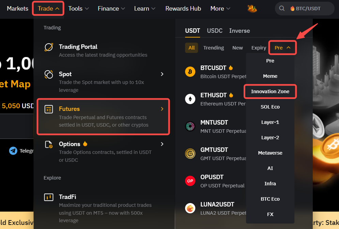The image size is (339, 229).
Task: Click the red OP token icon
Action: (x=190, y=181)
